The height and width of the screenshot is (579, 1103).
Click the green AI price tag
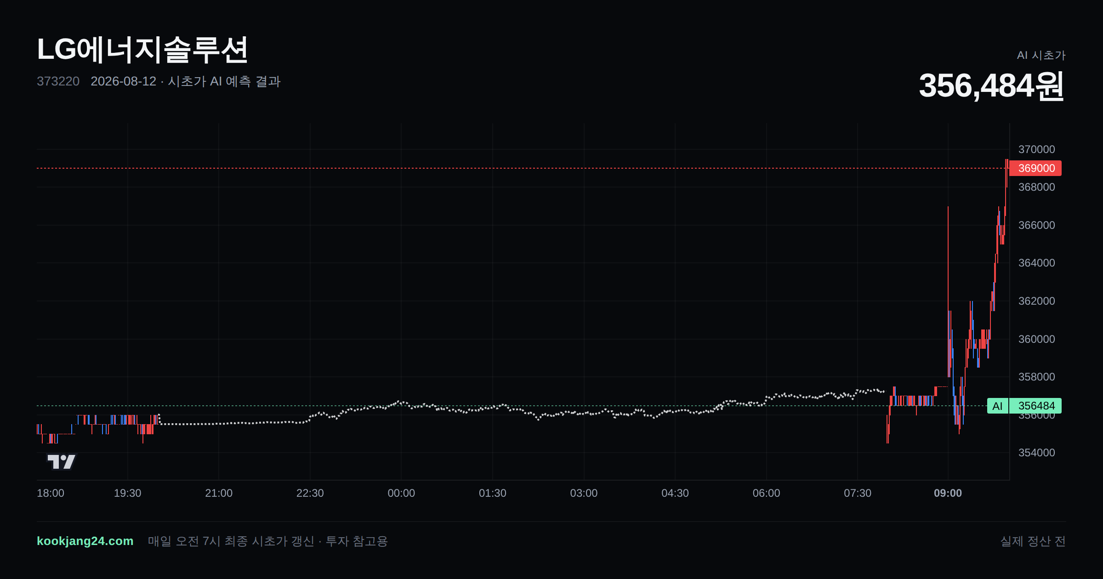coord(997,406)
